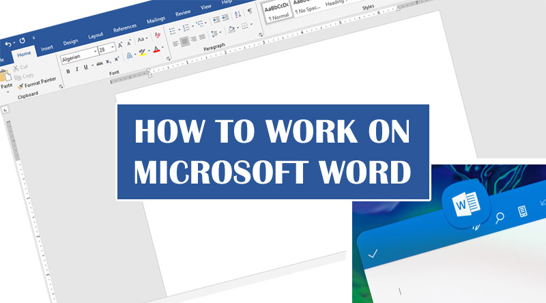Viewport: 546px width, 303px height.
Task: Toggle Italic formatting
Action: [x=77, y=70]
